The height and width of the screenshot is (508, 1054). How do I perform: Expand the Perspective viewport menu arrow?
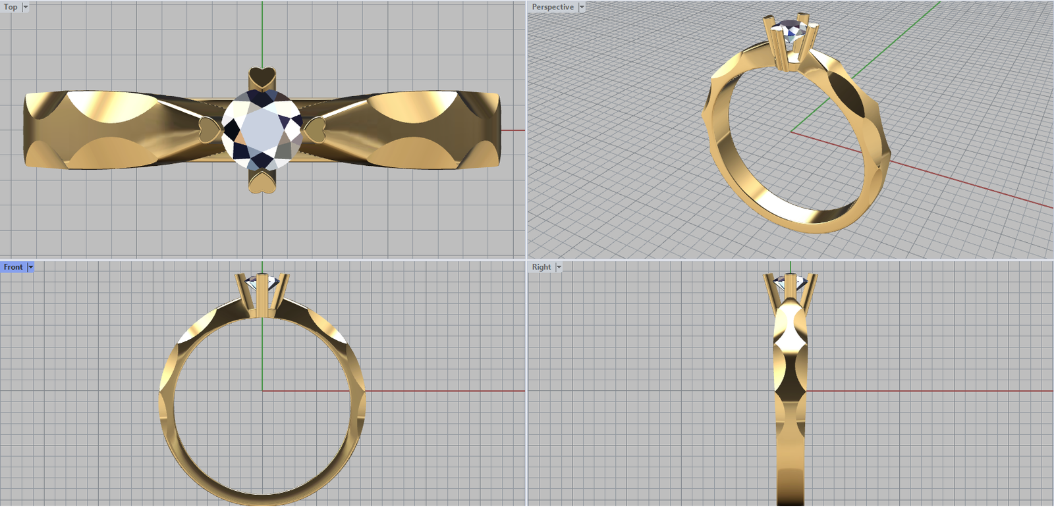pos(582,7)
